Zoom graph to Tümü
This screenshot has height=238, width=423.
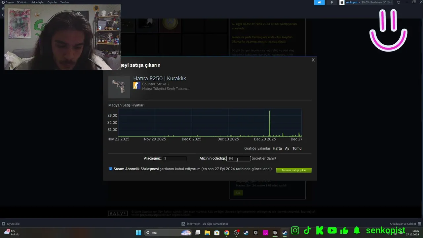297,148
